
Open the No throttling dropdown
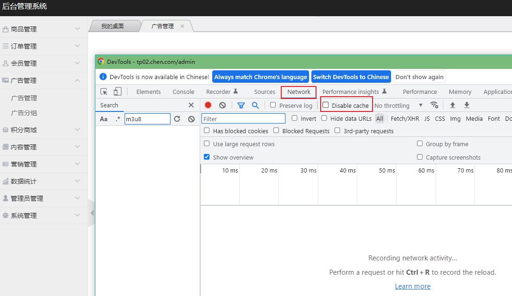398,105
